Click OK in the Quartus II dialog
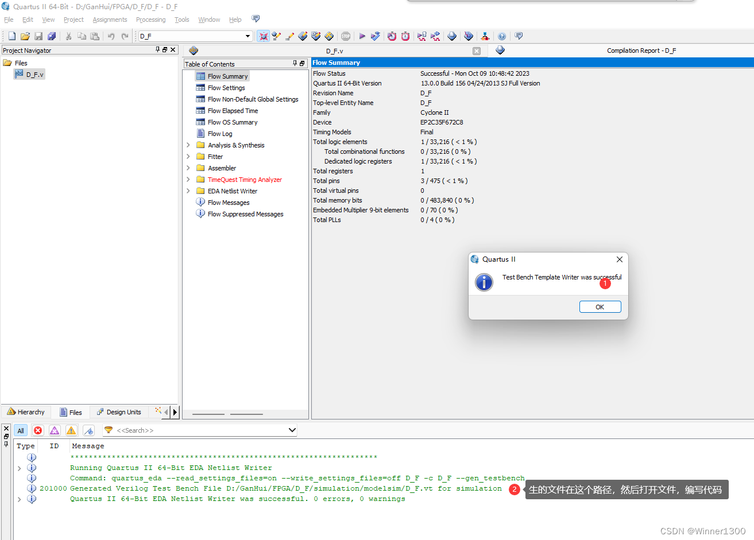The height and width of the screenshot is (540, 754). point(600,307)
